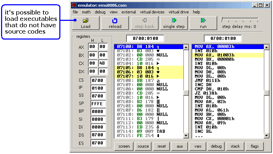Click the IP register field
273x154 pixels.
[x=98, y=88]
